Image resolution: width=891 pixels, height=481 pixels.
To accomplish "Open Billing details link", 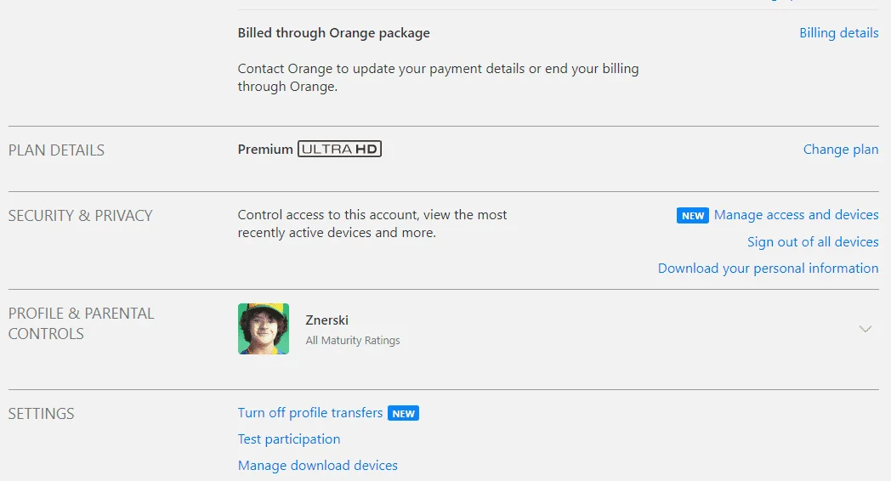I will (839, 33).
